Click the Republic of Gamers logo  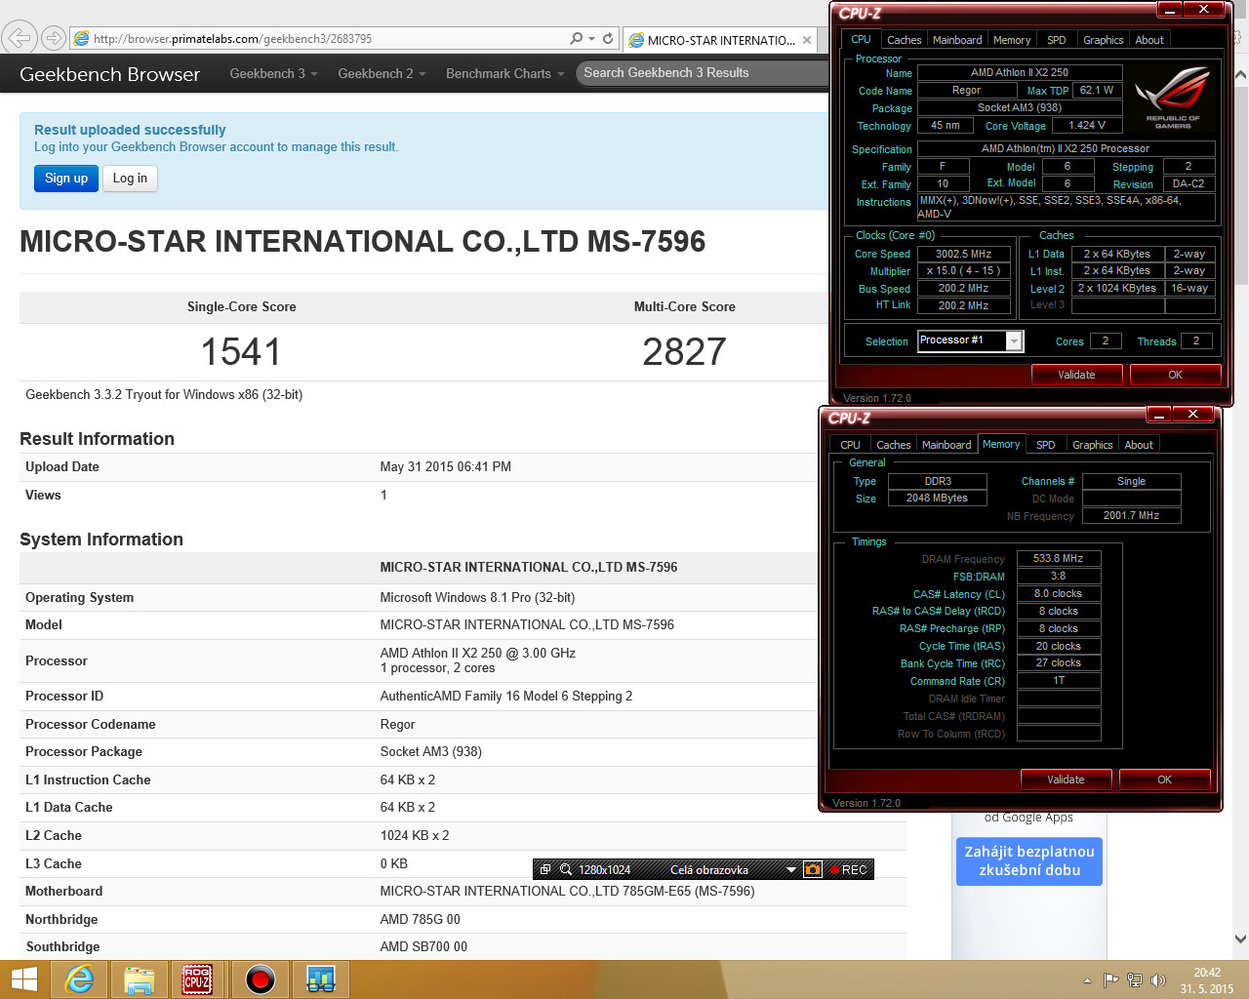click(1173, 98)
